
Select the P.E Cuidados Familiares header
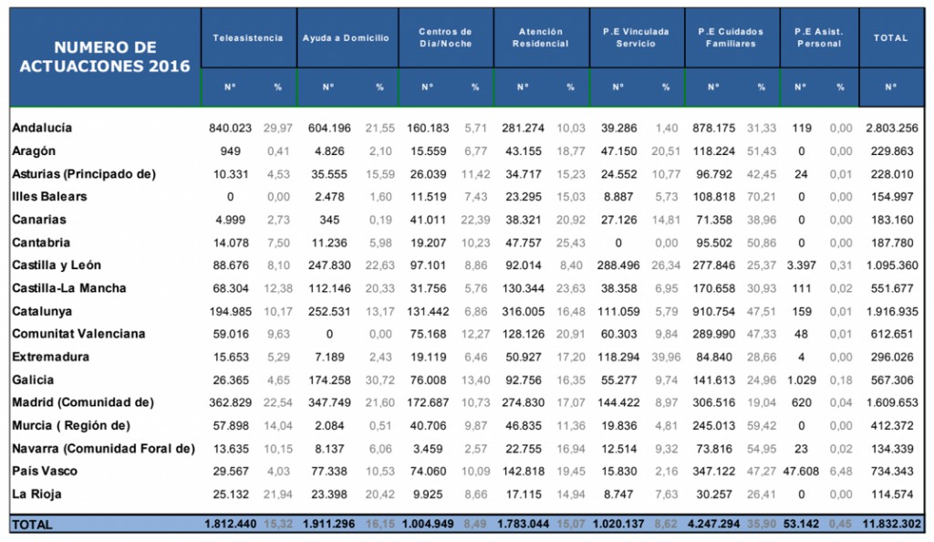coord(731,37)
